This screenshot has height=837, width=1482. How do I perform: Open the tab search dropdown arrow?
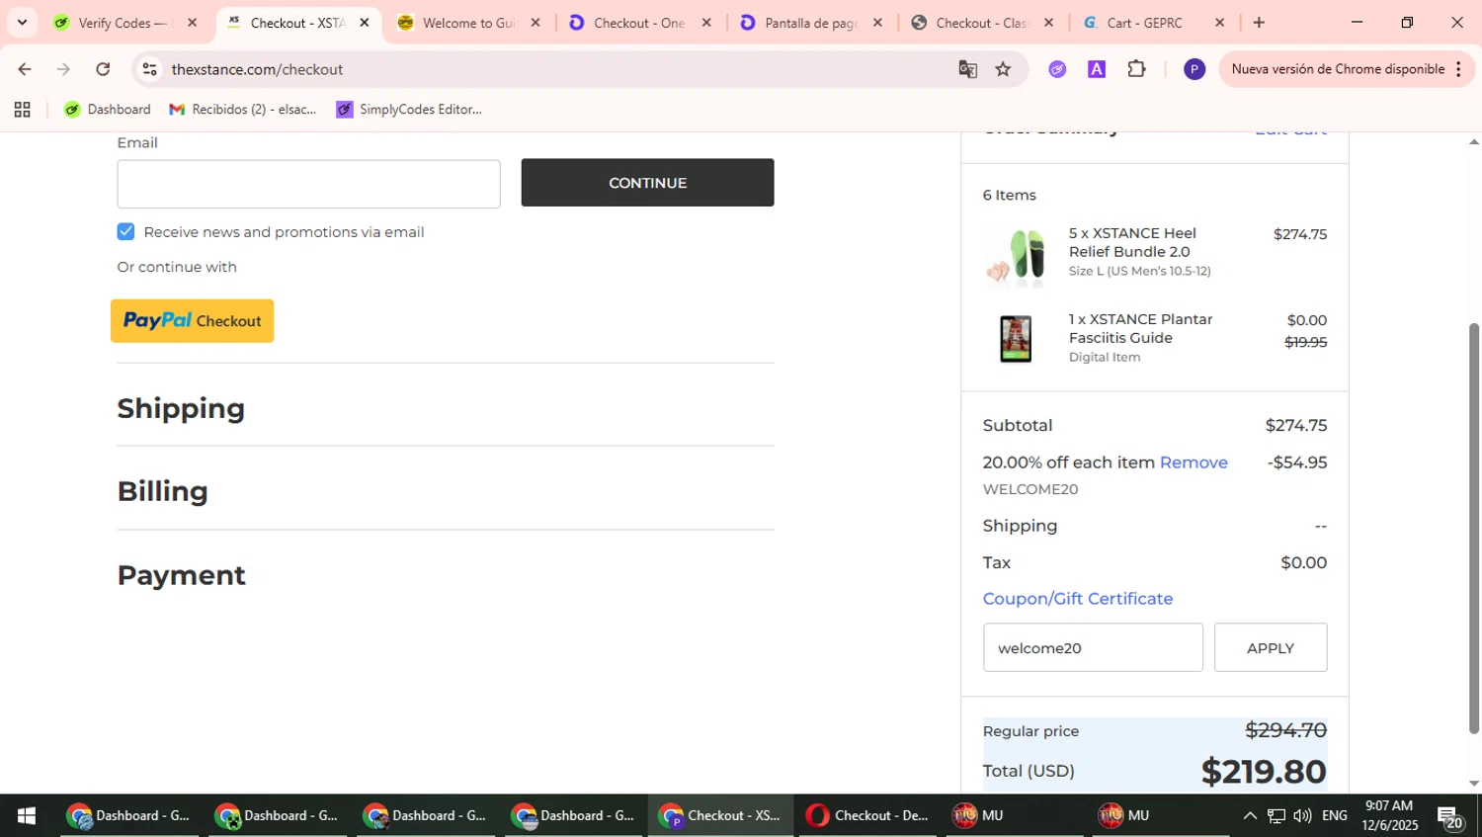click(x=22, y=23)
